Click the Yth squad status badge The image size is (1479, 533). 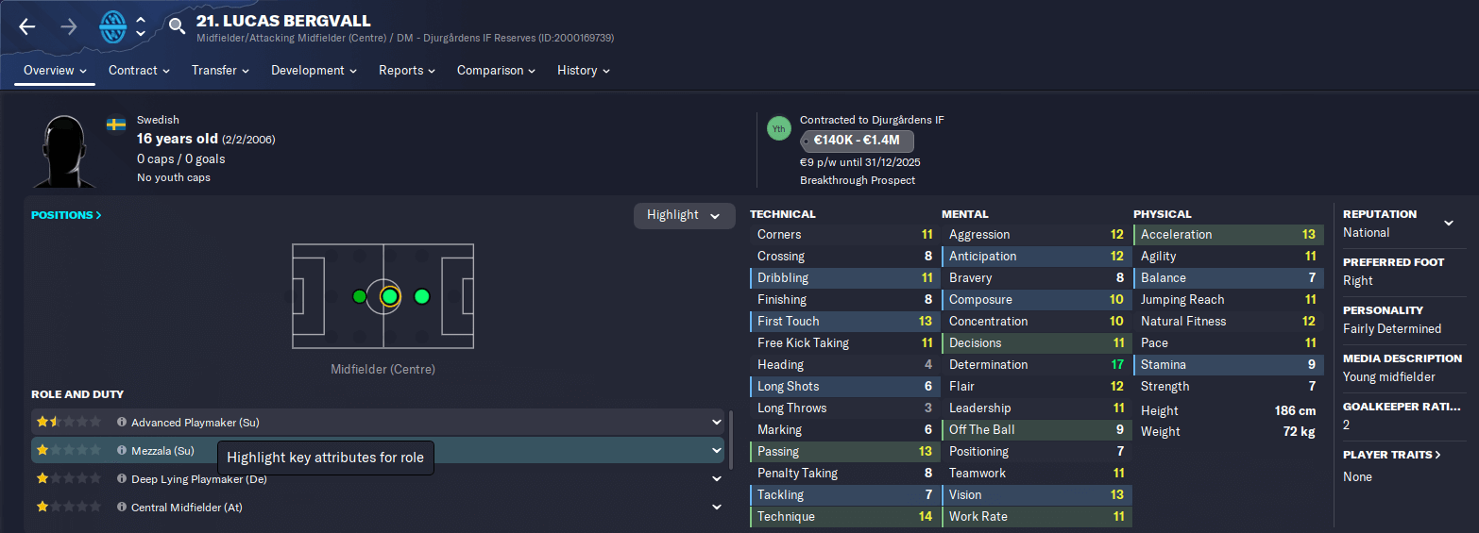[779, 129]
